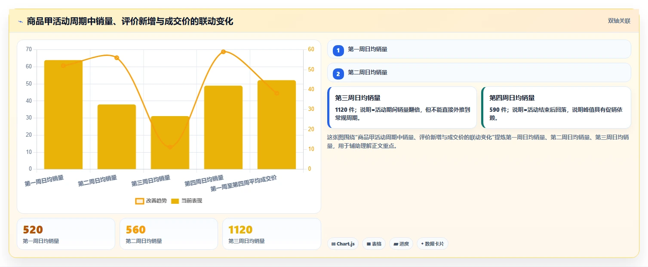This screenshot has width=648, height=267.
Task: Click the summary paragraph starting 这张图围绕
Action: (478, 141)
